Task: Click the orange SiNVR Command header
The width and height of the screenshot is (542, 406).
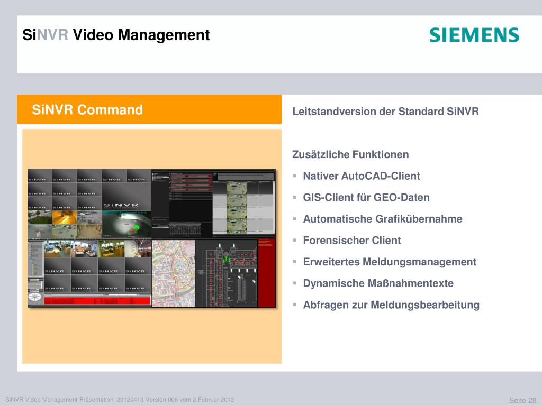Action: pyautogui.click(x=149, y=109)
